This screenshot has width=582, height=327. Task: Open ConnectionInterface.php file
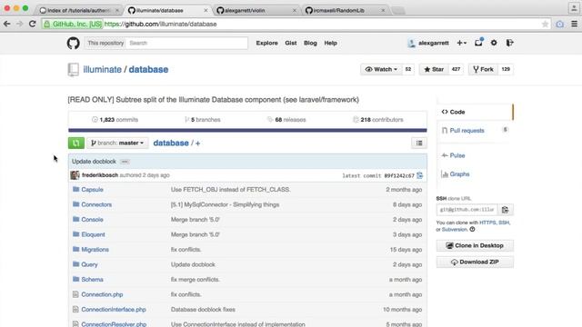point(114,310)
